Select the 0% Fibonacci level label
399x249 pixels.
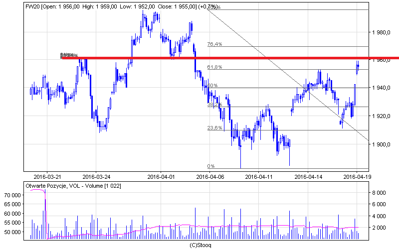tap(211, 166)
